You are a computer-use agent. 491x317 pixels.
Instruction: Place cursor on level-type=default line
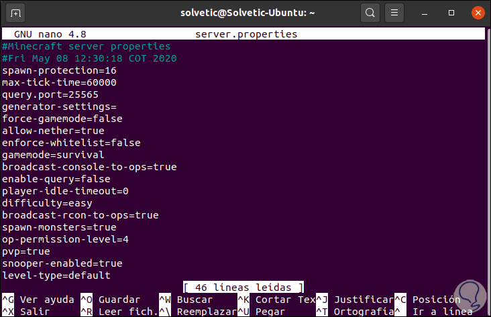click(56, 275)
